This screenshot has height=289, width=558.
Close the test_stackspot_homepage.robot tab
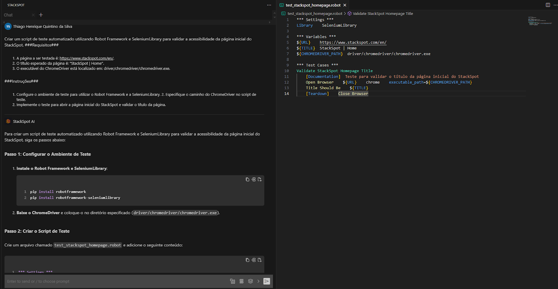point(345,5)
